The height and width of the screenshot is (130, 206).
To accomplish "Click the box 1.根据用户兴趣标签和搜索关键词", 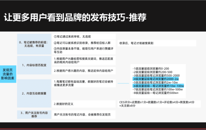I will 84,60.
